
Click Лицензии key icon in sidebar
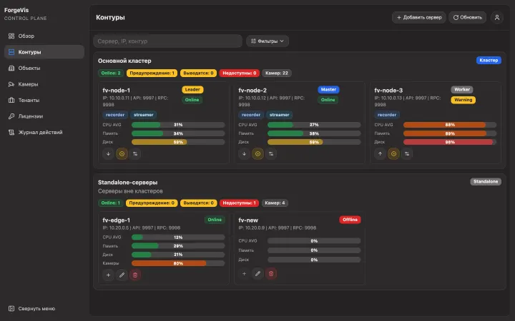11,116
